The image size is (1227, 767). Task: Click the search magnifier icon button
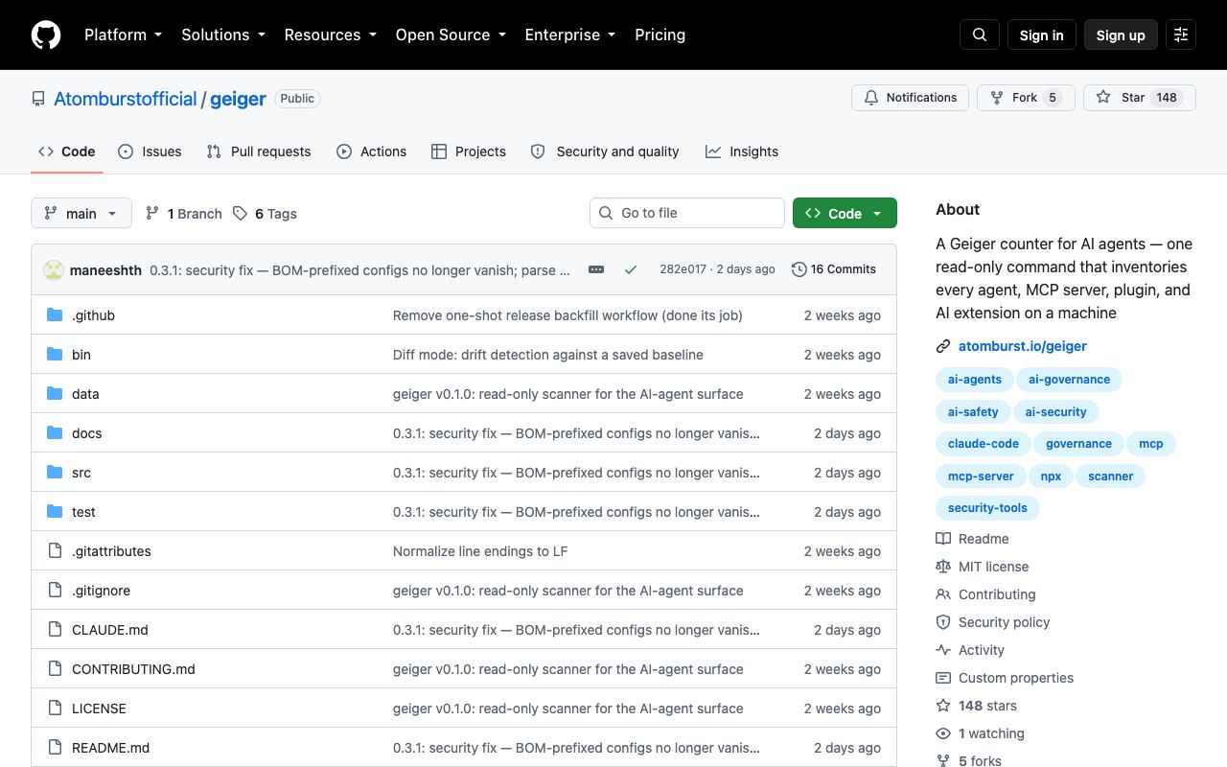[980, 35]
